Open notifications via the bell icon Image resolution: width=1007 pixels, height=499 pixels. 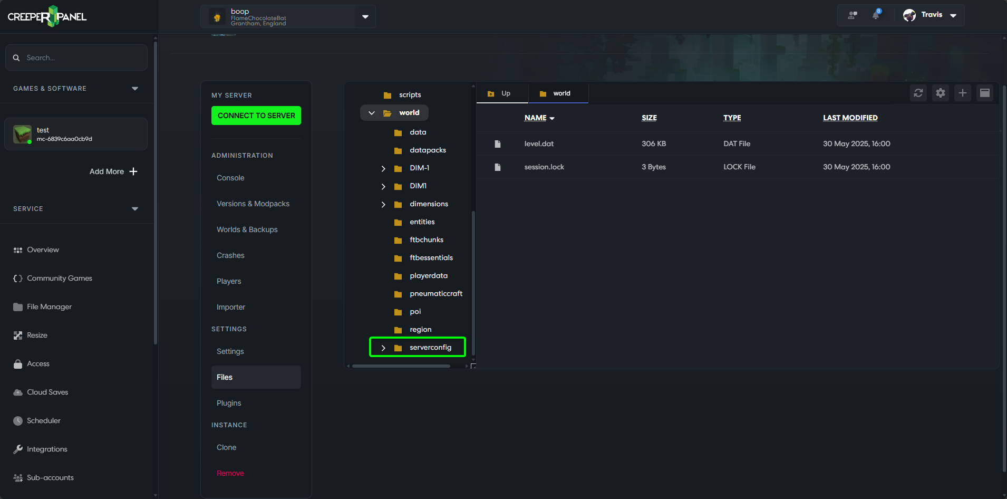pyautogui.click(x=876, y=15)
